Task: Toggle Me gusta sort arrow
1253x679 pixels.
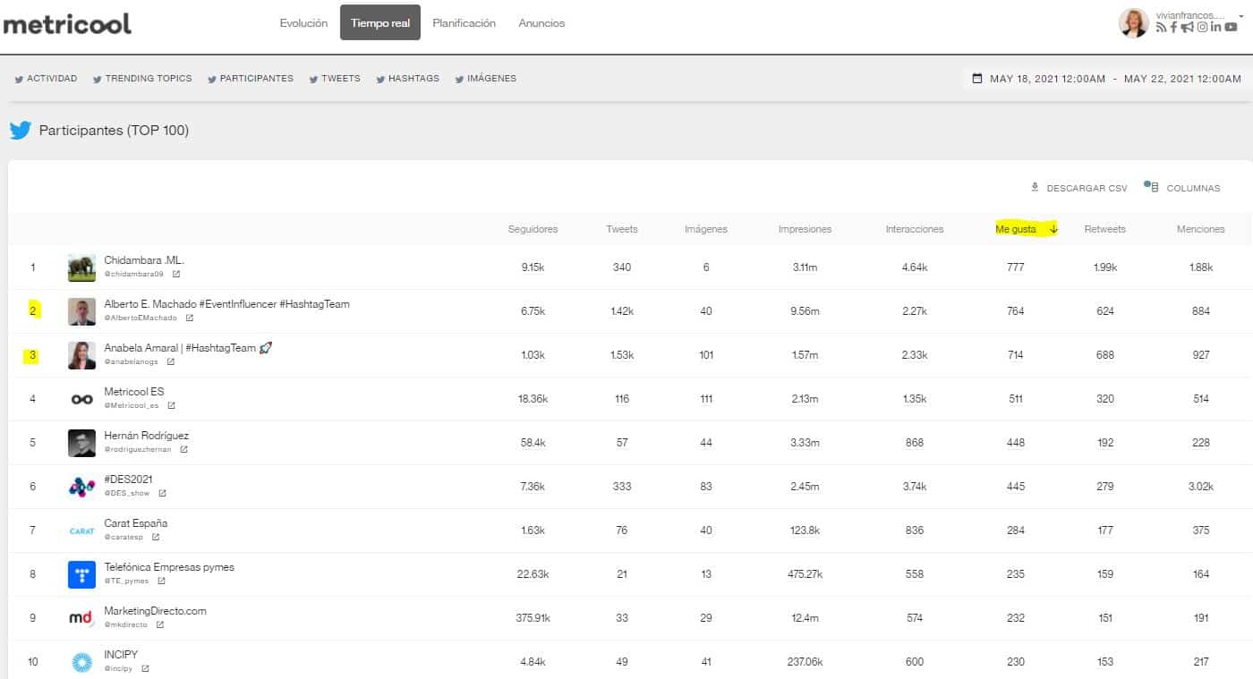Action: 1053,229
